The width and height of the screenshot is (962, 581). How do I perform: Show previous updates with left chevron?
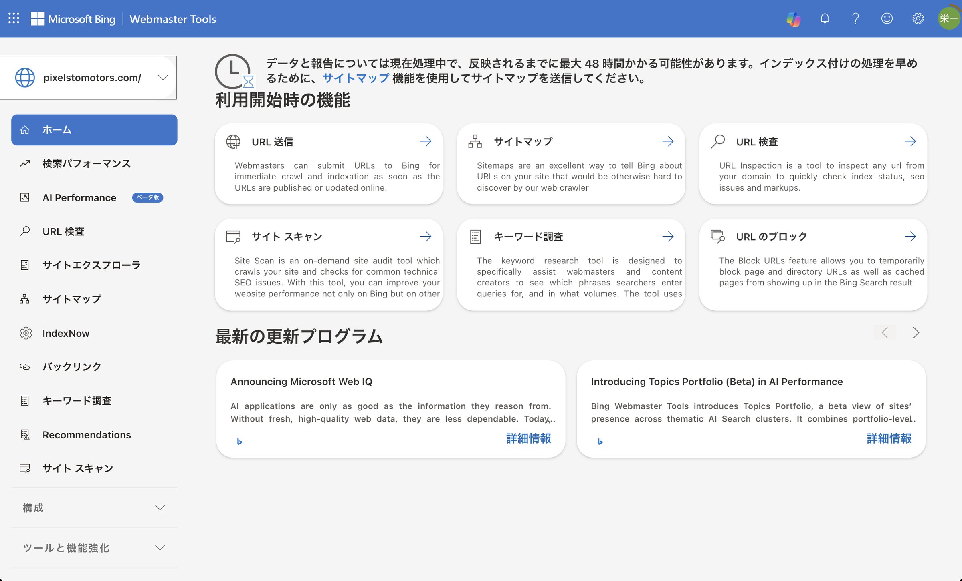pyautogui.click(x=885, y=332)
